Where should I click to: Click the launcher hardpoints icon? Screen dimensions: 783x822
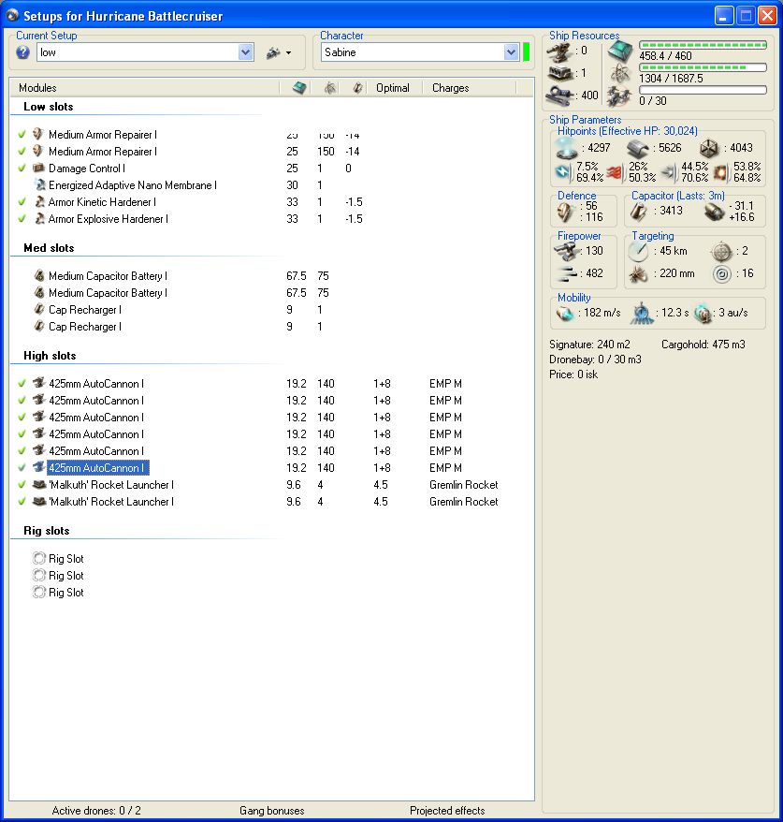click(x=559, y=73)
